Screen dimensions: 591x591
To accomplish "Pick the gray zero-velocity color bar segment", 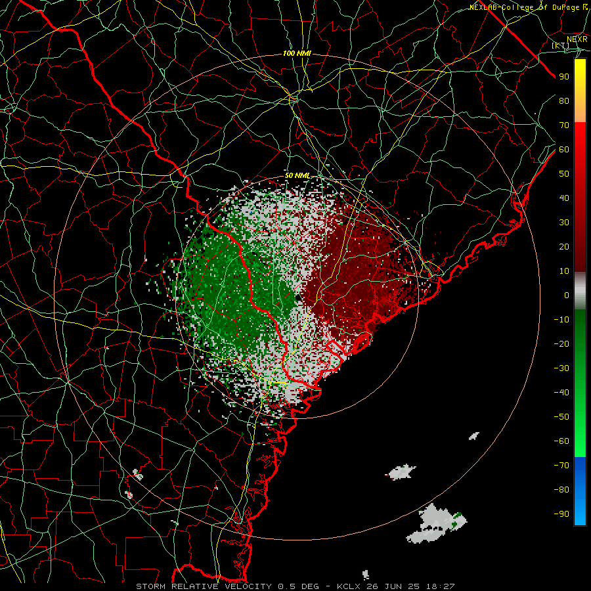I will tap(580, 291).
